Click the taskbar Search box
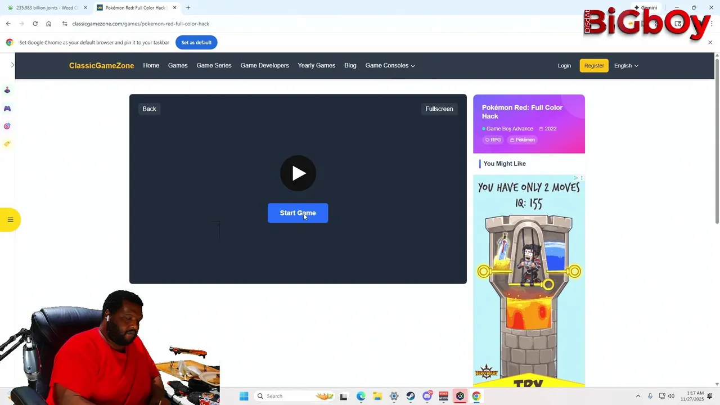720x405 pixels. (294, 396)
